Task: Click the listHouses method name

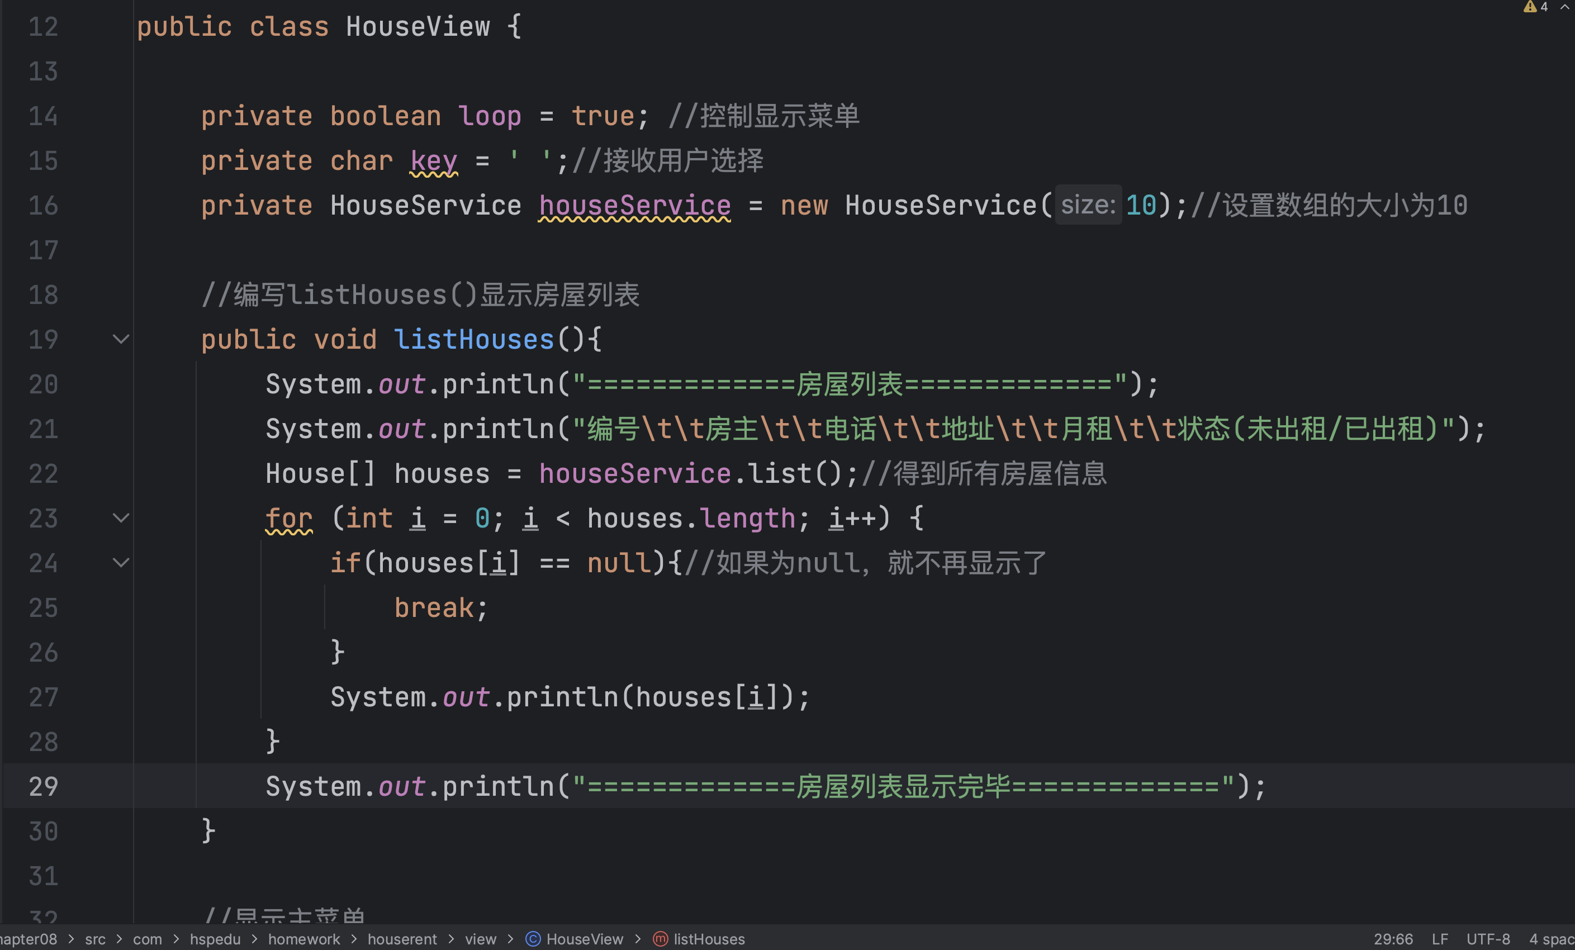Action: (473, 339)
